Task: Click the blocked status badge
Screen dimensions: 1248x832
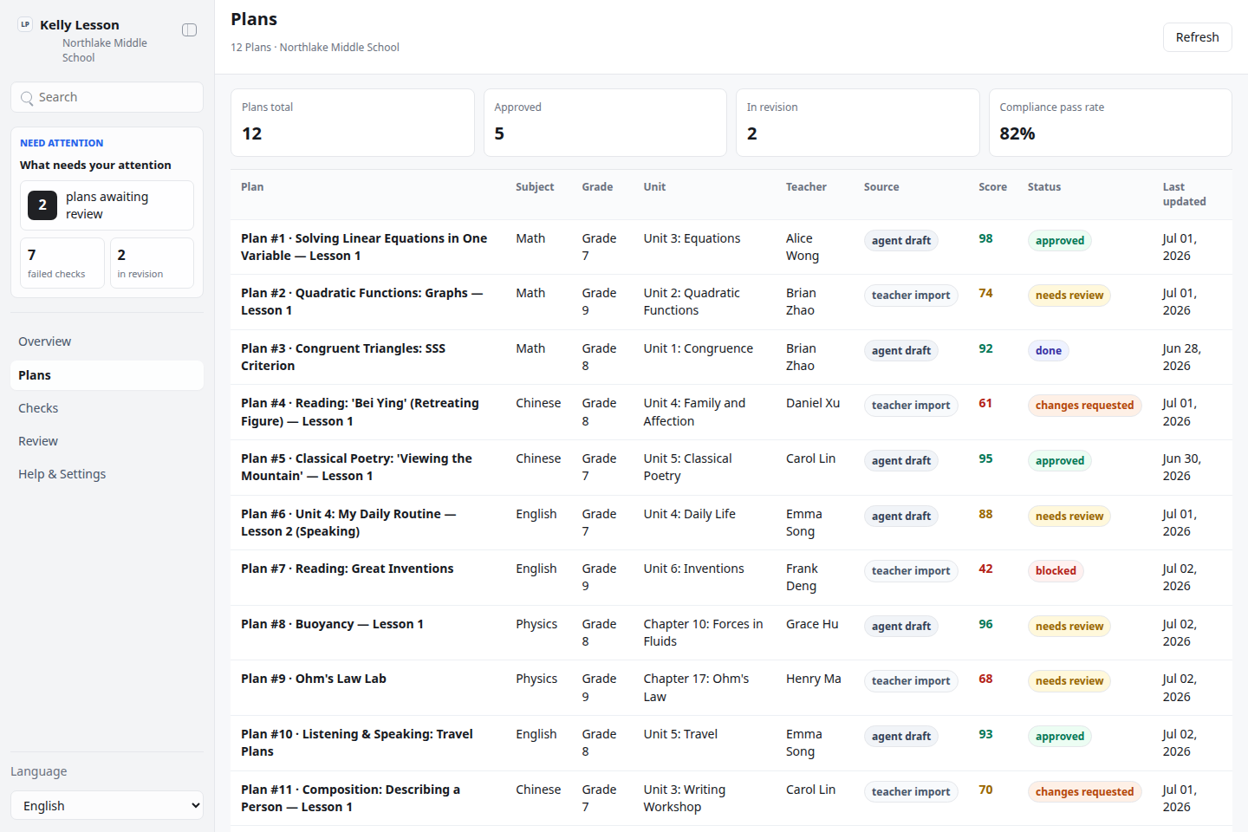Action: point(1056,571)
